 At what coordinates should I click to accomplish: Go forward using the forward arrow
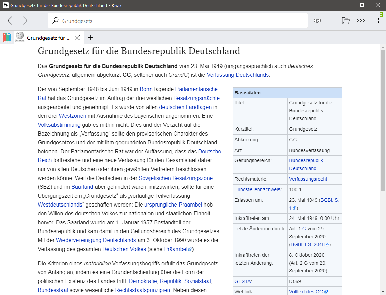[x=25, y=20]
